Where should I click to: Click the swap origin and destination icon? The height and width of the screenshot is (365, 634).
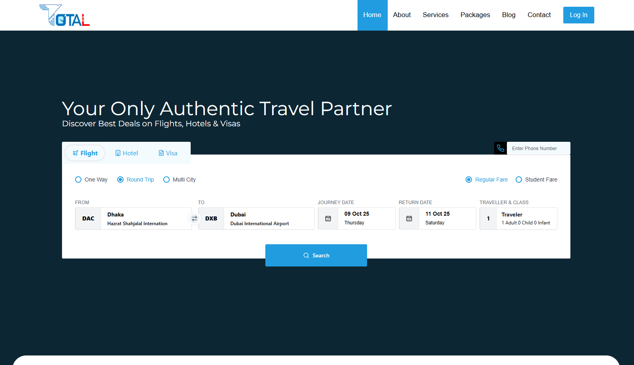tap(194, 218)
